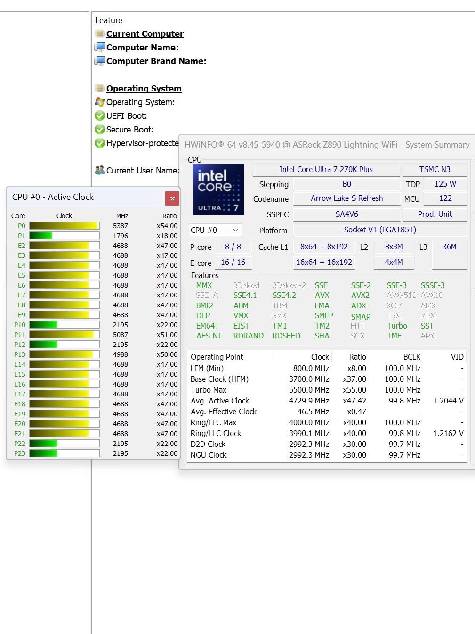Select the Current Computer heading
Viewport: 475px width, 634px height.
click(x=145, y=33)
